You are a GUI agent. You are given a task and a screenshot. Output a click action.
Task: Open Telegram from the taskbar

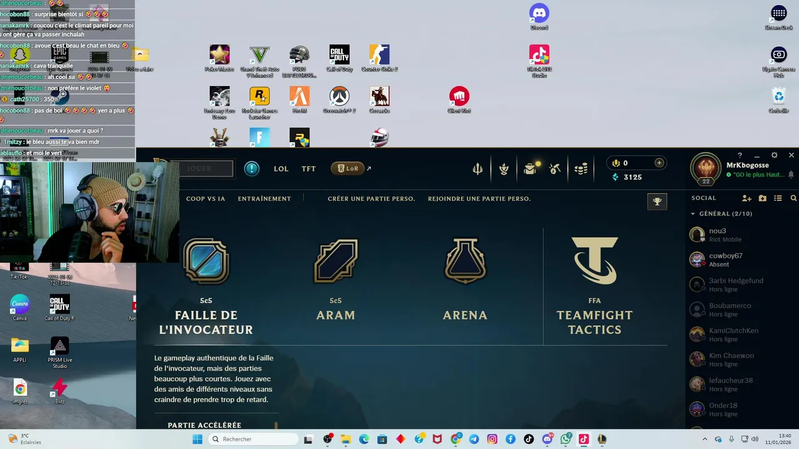pos(474,439)
